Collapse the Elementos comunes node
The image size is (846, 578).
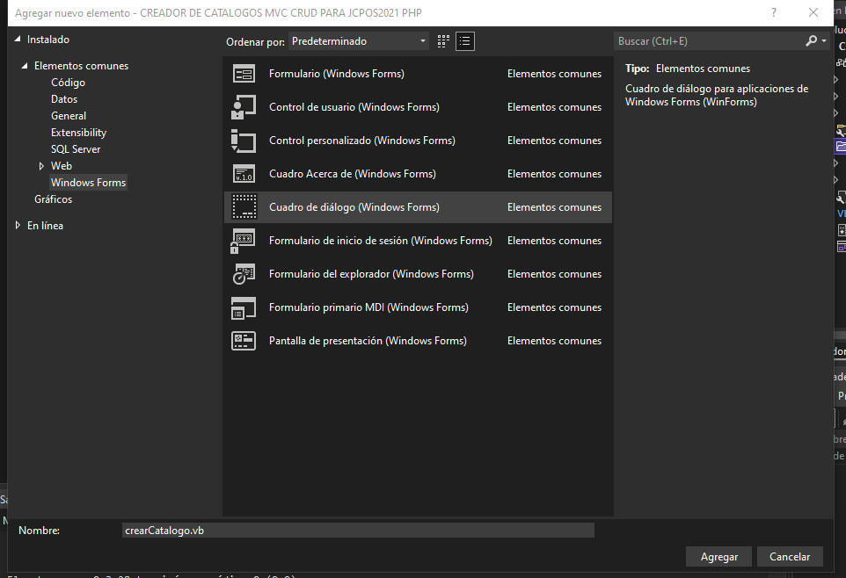coord(26,66)
